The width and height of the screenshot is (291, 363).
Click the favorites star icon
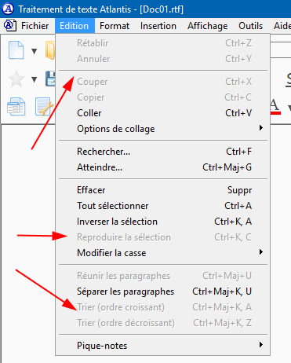pyautogui.click(x=16, y=79)
